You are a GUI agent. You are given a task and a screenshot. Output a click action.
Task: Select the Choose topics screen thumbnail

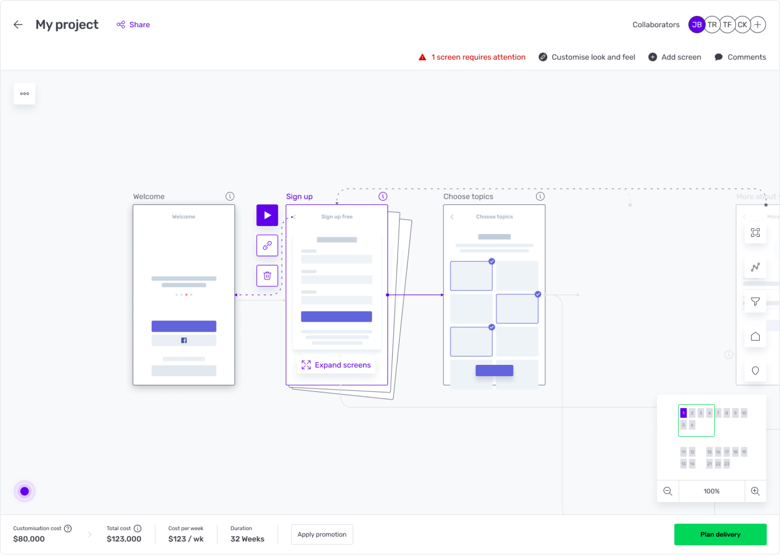494,295
